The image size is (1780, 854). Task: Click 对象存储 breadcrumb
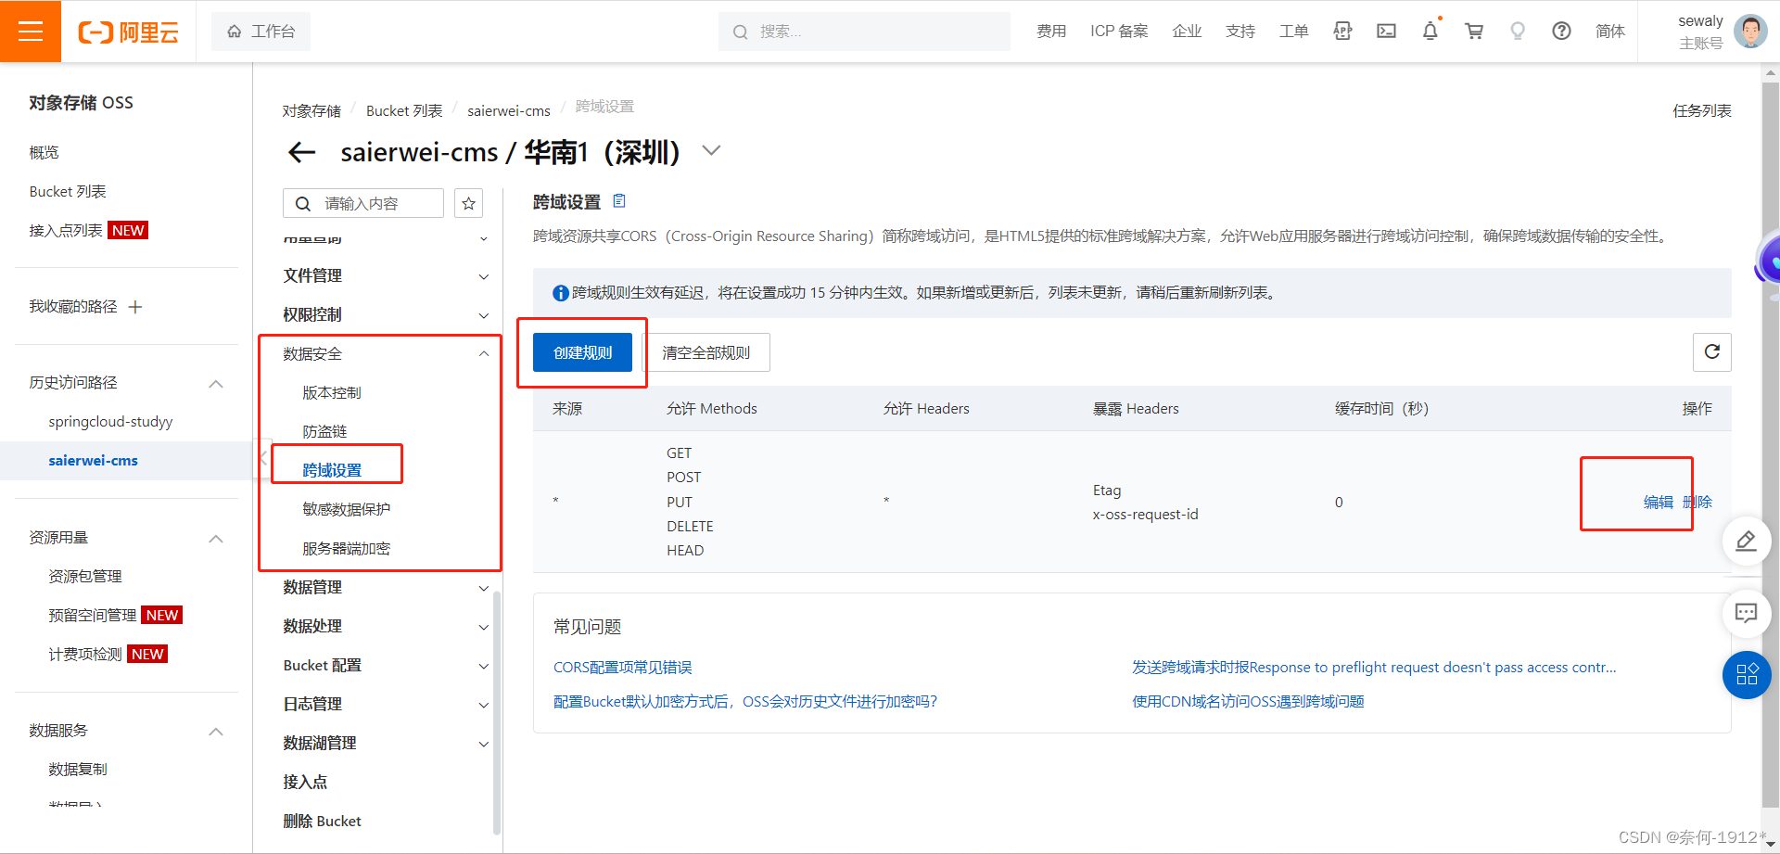[x=311, y=110]
